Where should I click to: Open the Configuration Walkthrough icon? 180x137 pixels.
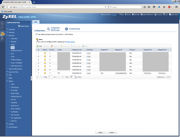tap(48, 28)
